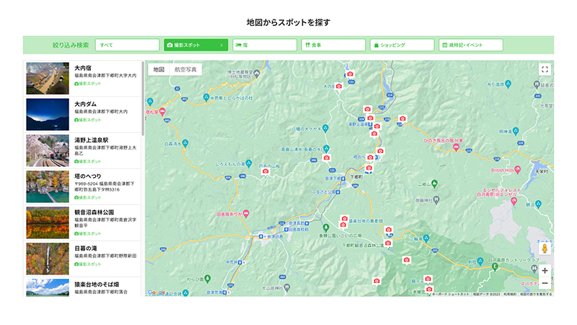Click キーボード ショートカット on the map footer
The height and width of the screenshot is (325, 577).
[x=450, y=294]
